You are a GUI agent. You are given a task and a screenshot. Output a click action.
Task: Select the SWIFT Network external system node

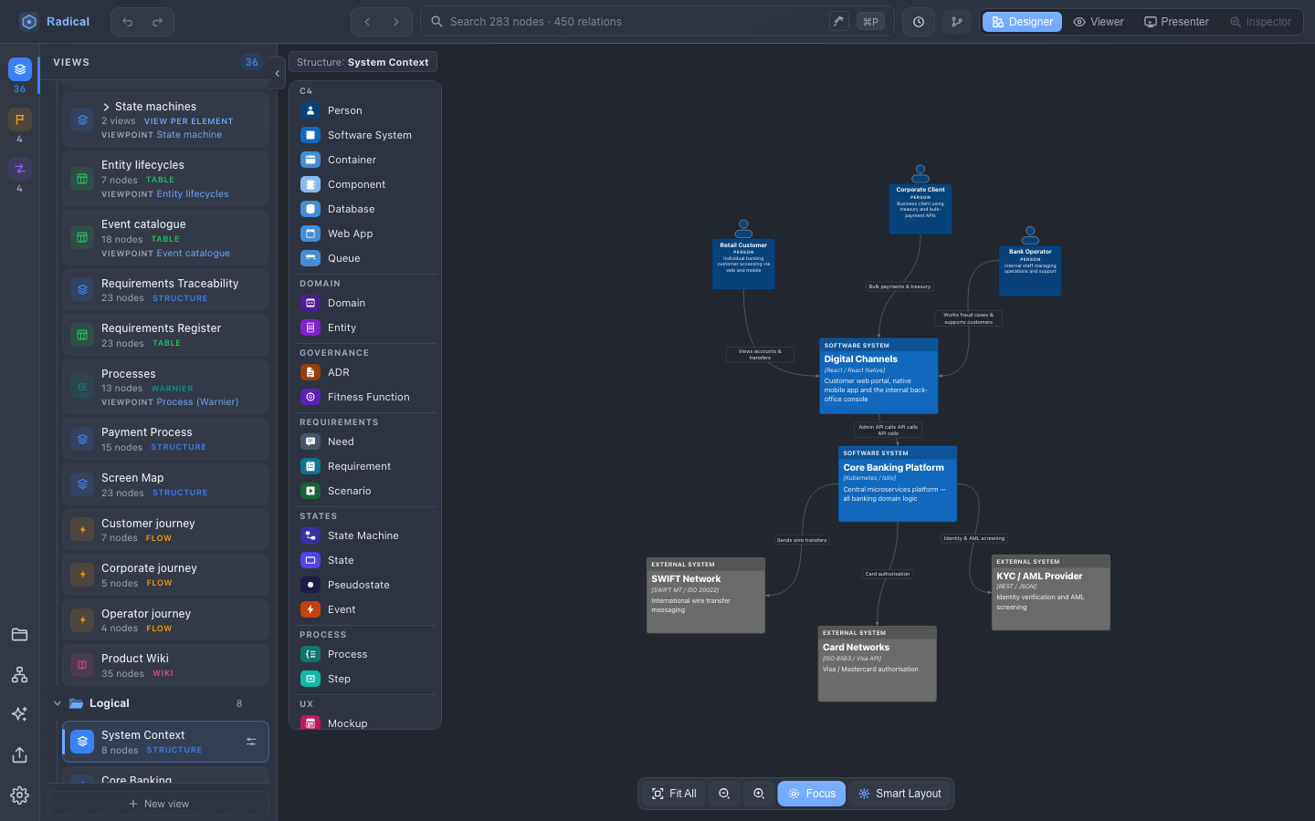click(706, 596)
